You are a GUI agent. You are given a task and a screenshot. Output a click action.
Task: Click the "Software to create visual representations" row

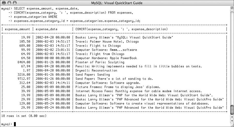tap(142, 104)
